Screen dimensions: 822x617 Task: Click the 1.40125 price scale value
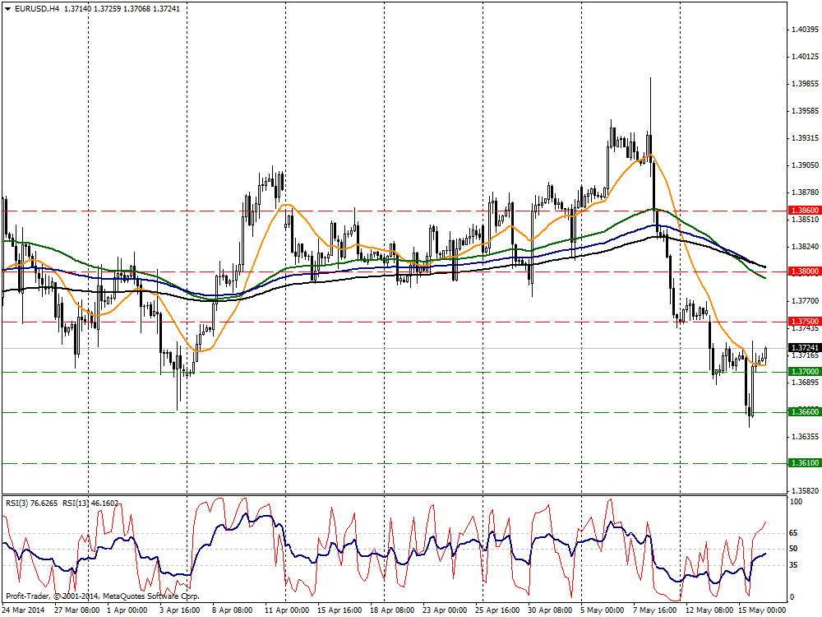(x=806, y=57)
